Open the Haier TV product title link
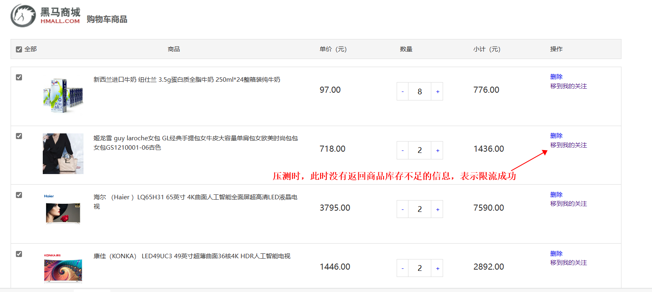Viewport: 652px width, 292px height. (x=195, y=197)
